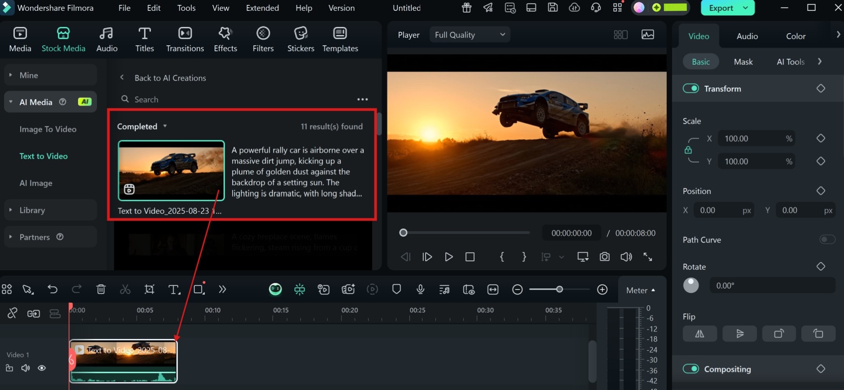The height and width of the screenshot is (390, 844).
Task: Select AI Image option
Action: (x=36, y=183)
